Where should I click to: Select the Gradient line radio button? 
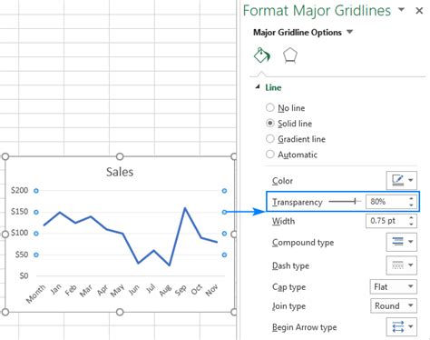pyautogui.click(x=269, y=139)
